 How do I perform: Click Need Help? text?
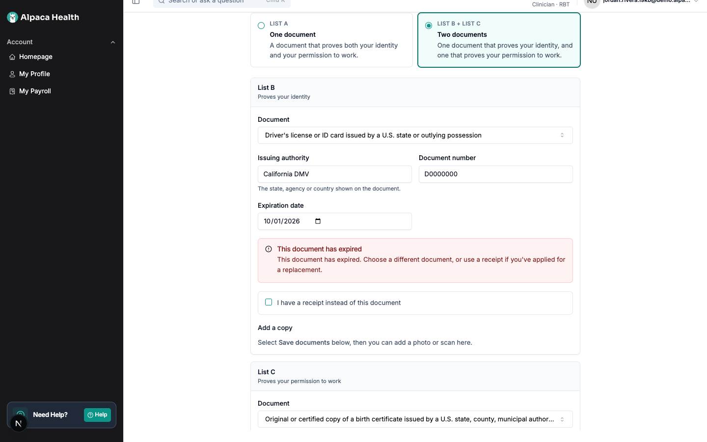click(50, 415)
